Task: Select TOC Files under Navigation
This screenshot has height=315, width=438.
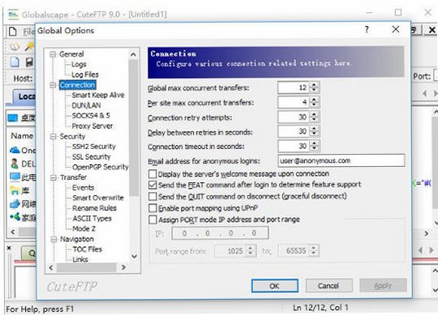Action: coord(87,249)
